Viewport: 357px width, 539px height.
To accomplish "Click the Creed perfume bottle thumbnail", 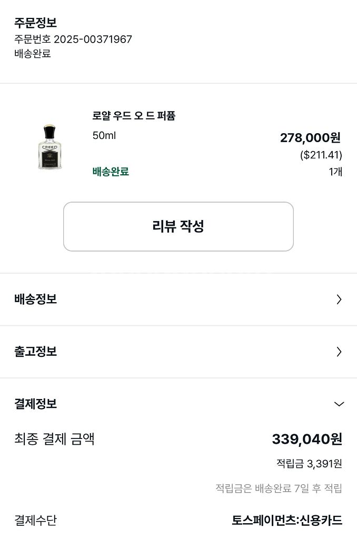I will tap(50, 147).
